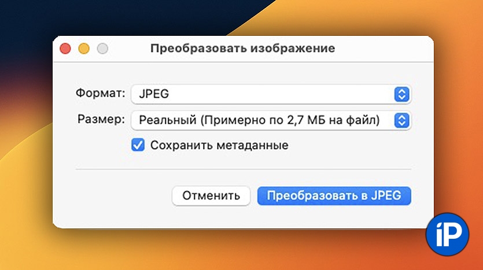Click the orange desktop wallpaper outside dialog

(x=457, y=116)
